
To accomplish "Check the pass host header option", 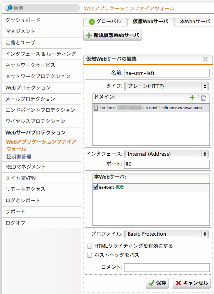I will click(x=90, y=255).
